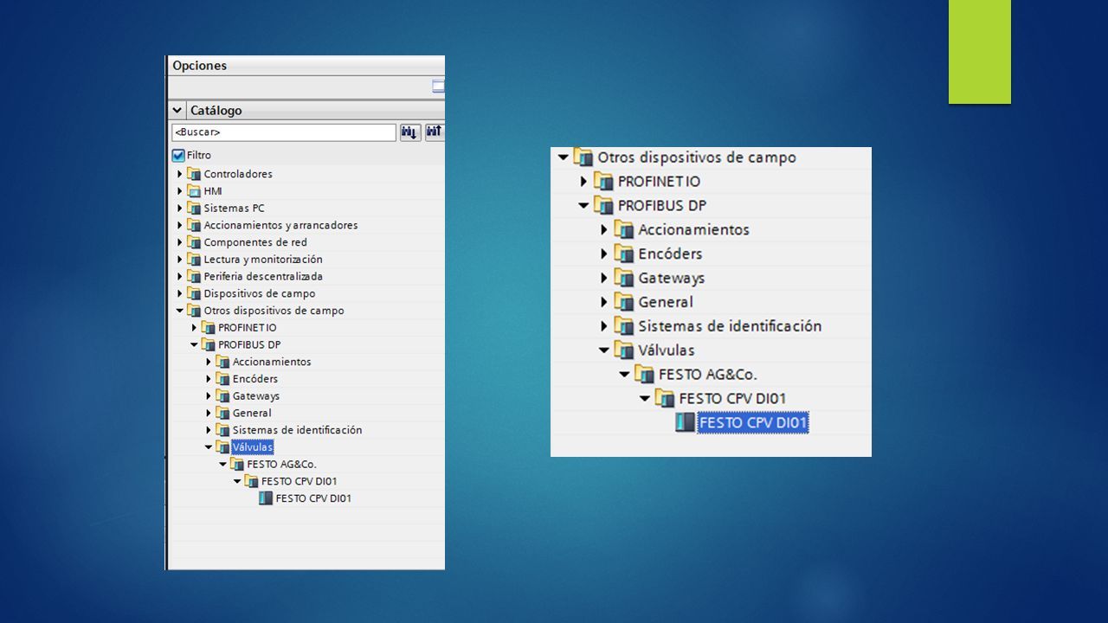1108x623 pixels.
Task: Expand the Sistemas PC node arrow
Action: coord(180,209)
